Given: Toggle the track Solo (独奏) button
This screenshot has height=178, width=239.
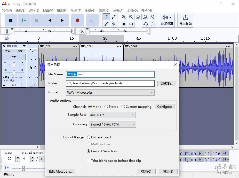Looking at the screenshot, I should tap(20, 51).
